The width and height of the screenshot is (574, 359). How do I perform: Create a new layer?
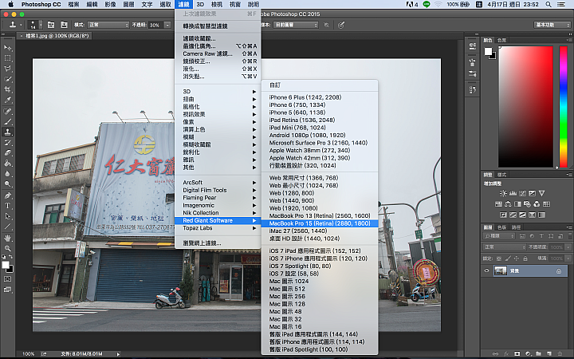pos(549,354)
